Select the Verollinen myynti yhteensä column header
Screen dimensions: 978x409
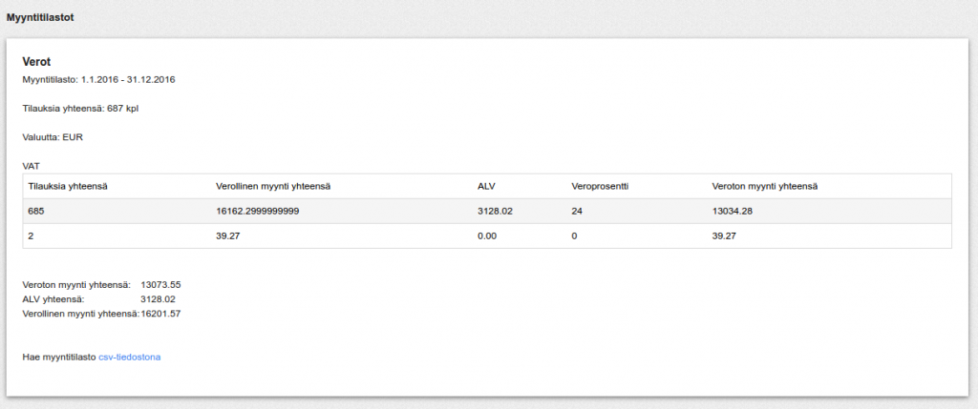pyautogui.click(x=273, y=186)
